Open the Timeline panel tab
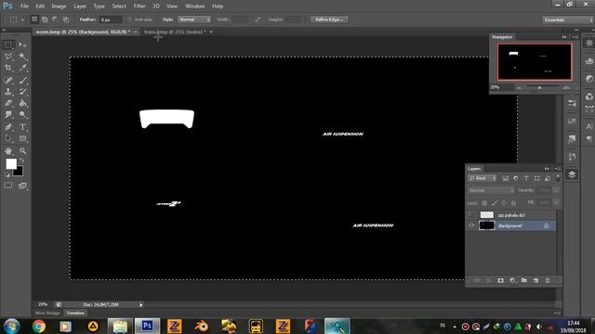595x334 pixels. click(x=75, y=314)
